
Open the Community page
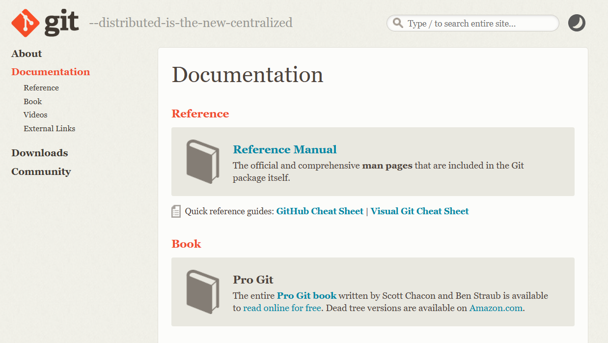point(41,171)
